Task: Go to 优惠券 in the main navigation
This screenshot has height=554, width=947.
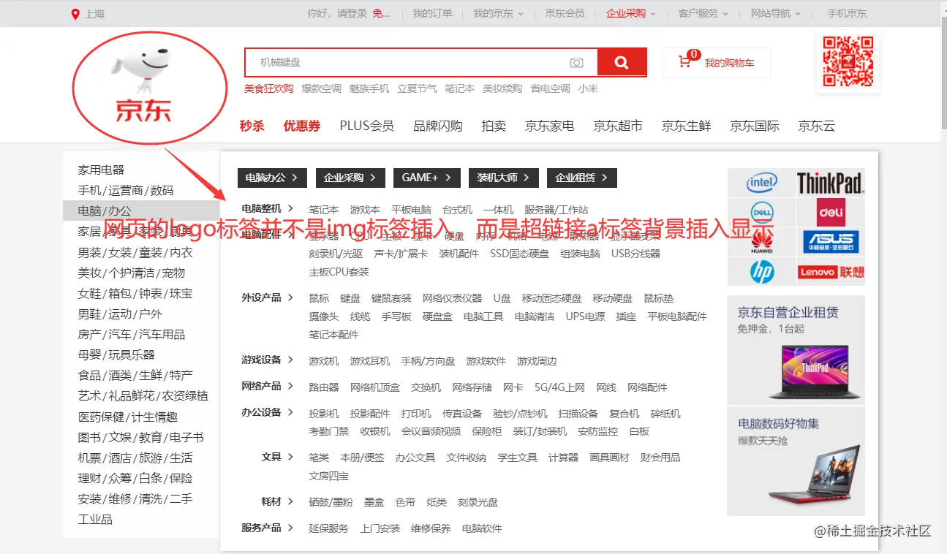Action: pyautogui.click(x=302, y=126)
